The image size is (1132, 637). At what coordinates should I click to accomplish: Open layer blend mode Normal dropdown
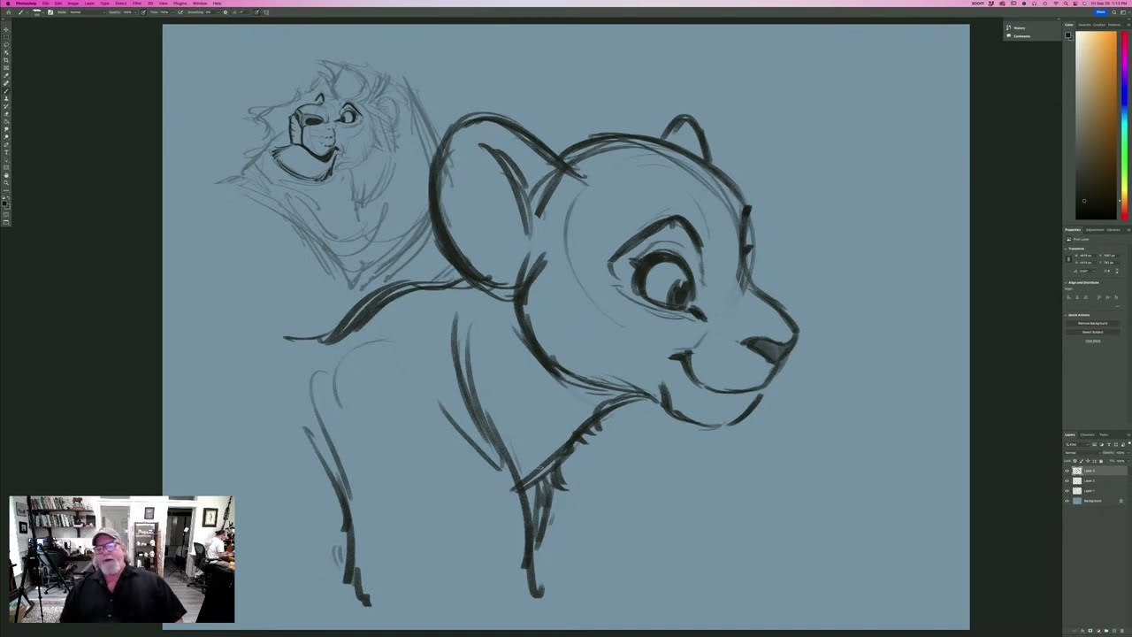click(1082, 453)
